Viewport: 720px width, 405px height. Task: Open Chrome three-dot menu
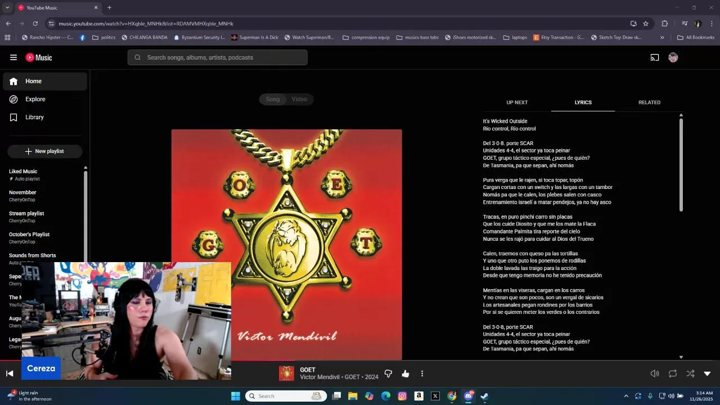[712, 24]
